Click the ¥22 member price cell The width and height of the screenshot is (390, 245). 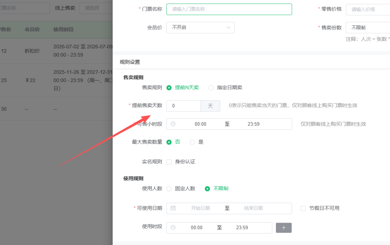31,80
